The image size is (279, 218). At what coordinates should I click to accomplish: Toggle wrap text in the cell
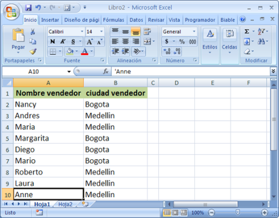tap(147, 31)
